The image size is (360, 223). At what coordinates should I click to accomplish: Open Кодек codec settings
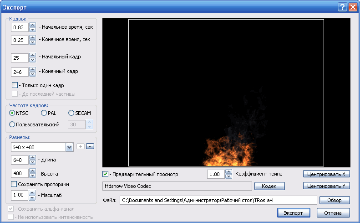pyautogui.click(x=269, y=186)
